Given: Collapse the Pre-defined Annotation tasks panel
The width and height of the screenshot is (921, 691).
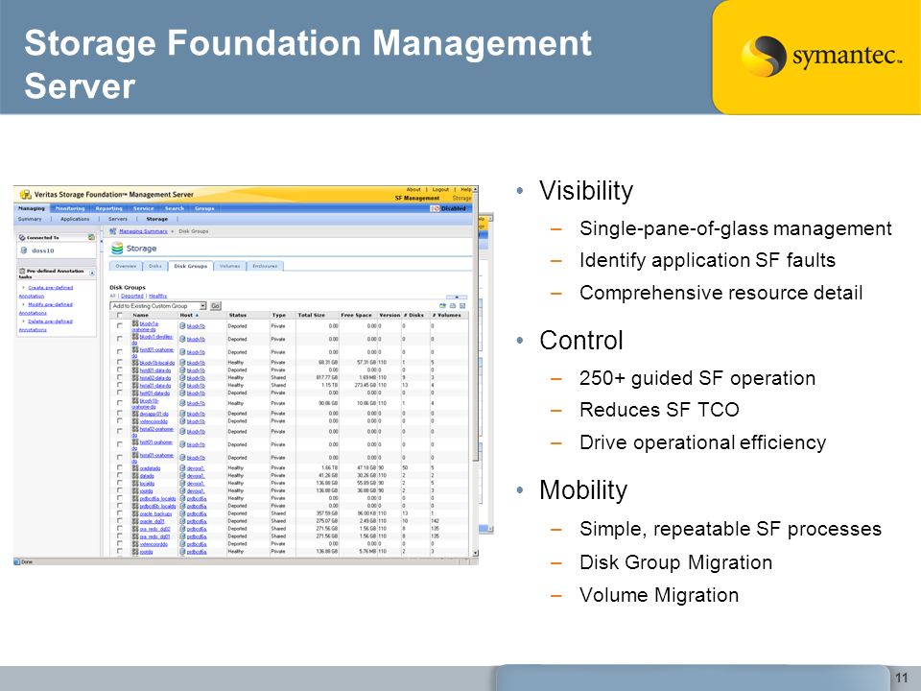Looking at the screenshot, I should point(92,273).
